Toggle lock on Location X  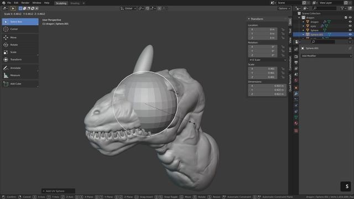[x=283, y=29]
